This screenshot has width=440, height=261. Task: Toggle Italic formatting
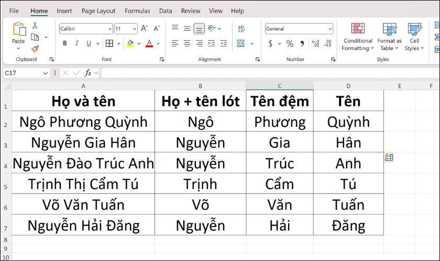(x=77, y=44)
